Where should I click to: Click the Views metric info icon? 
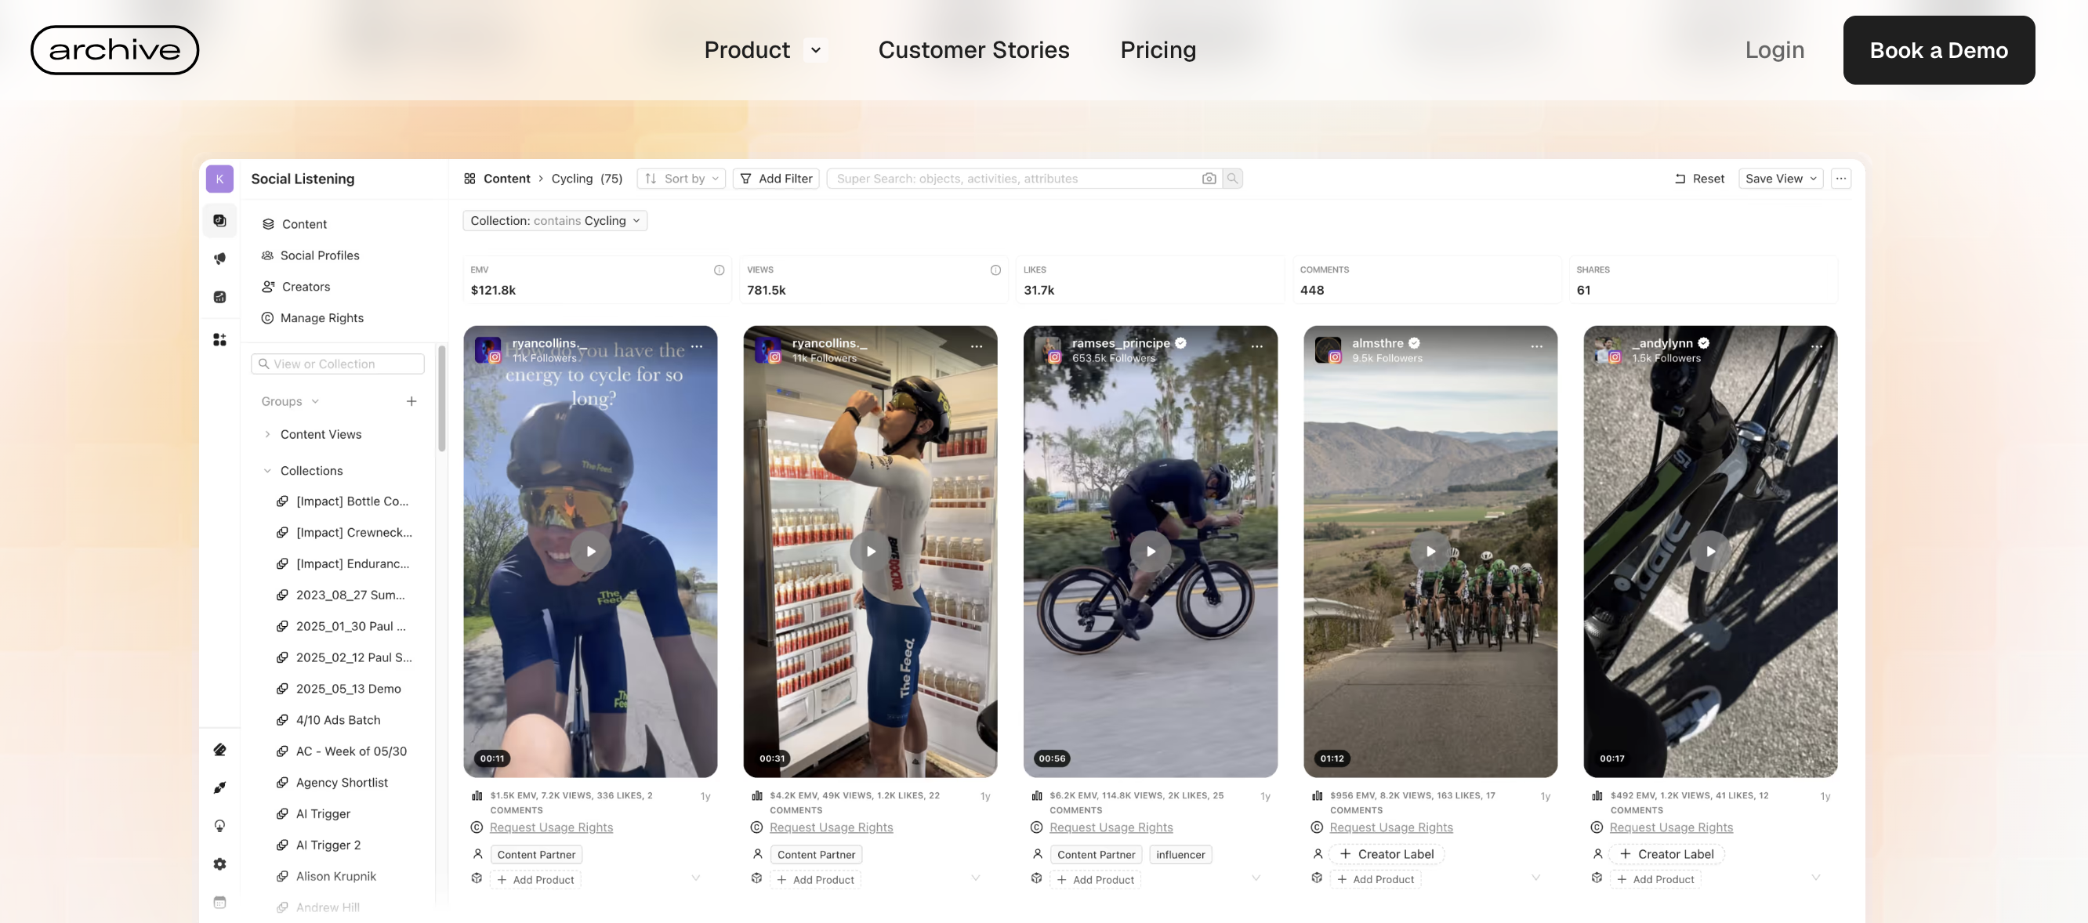[x=995, y=270]
